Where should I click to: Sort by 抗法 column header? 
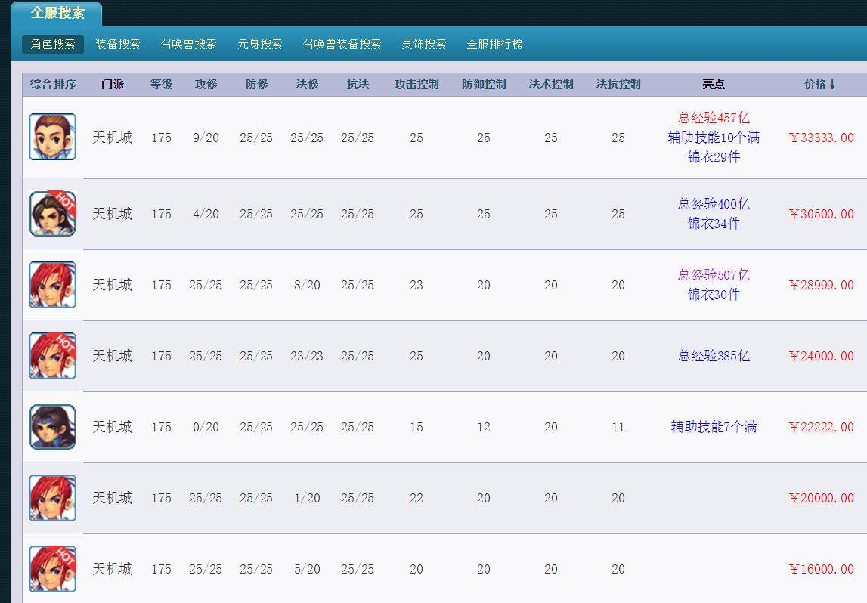[358, 84]
